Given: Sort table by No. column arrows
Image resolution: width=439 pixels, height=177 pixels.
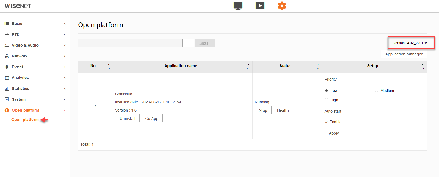Looking at the screenshot, I should [109, 67].
